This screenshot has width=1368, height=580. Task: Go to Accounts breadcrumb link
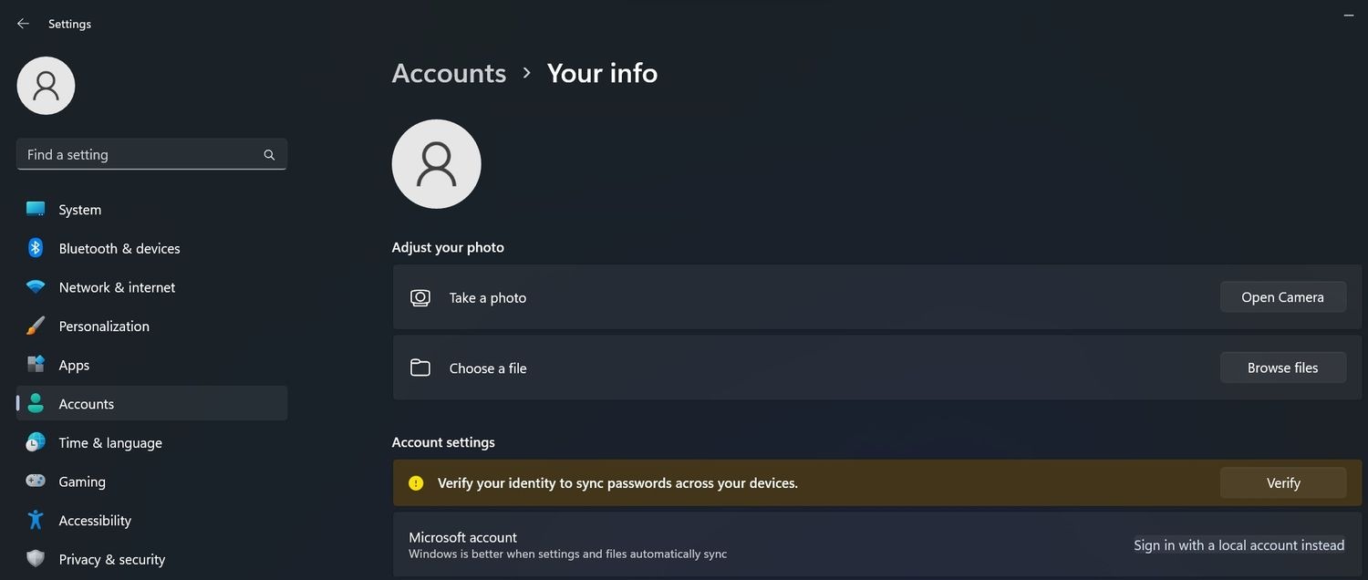(449, 73)
